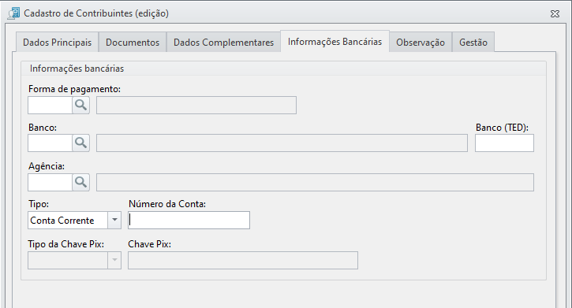The image size is (572, 308).
Task: Click the Banco code input field
Action: tap(50, 143)
